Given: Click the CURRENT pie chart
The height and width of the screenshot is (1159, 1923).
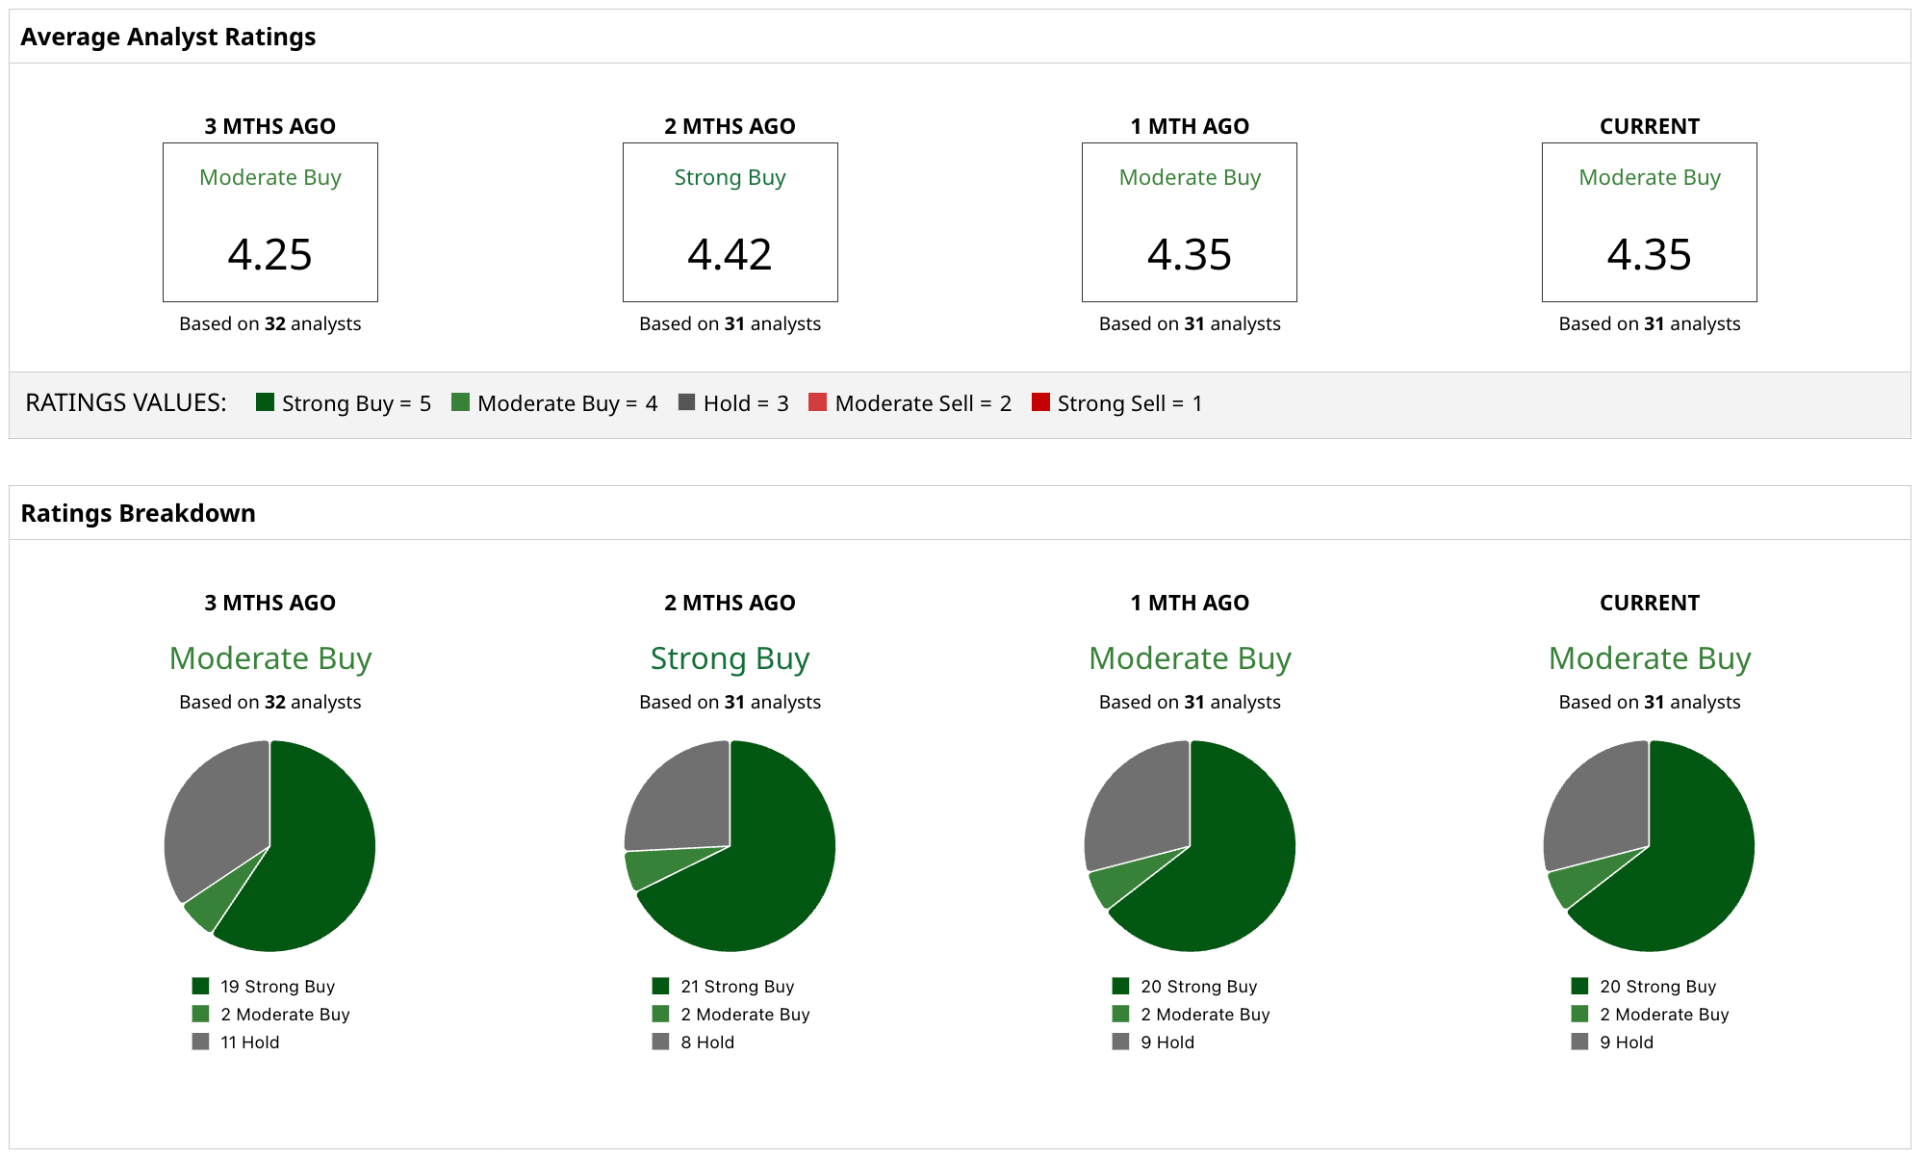Looking at the screenshot, I should [1650, 846].
